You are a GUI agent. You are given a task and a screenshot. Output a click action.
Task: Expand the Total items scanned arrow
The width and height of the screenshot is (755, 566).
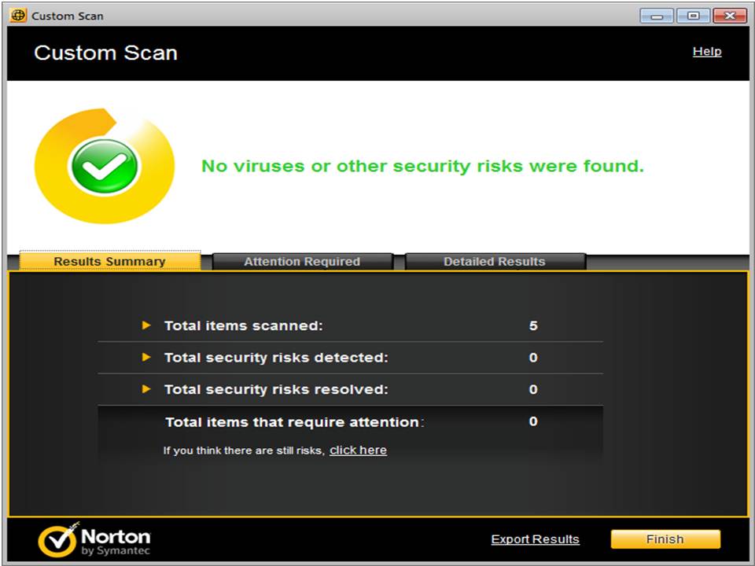tap(145, 325)
